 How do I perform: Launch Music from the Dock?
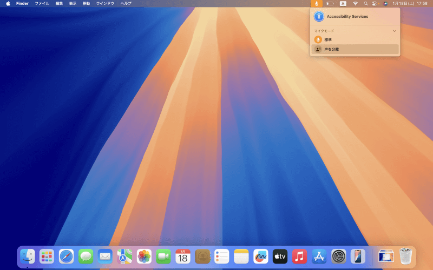click(300, 256)
